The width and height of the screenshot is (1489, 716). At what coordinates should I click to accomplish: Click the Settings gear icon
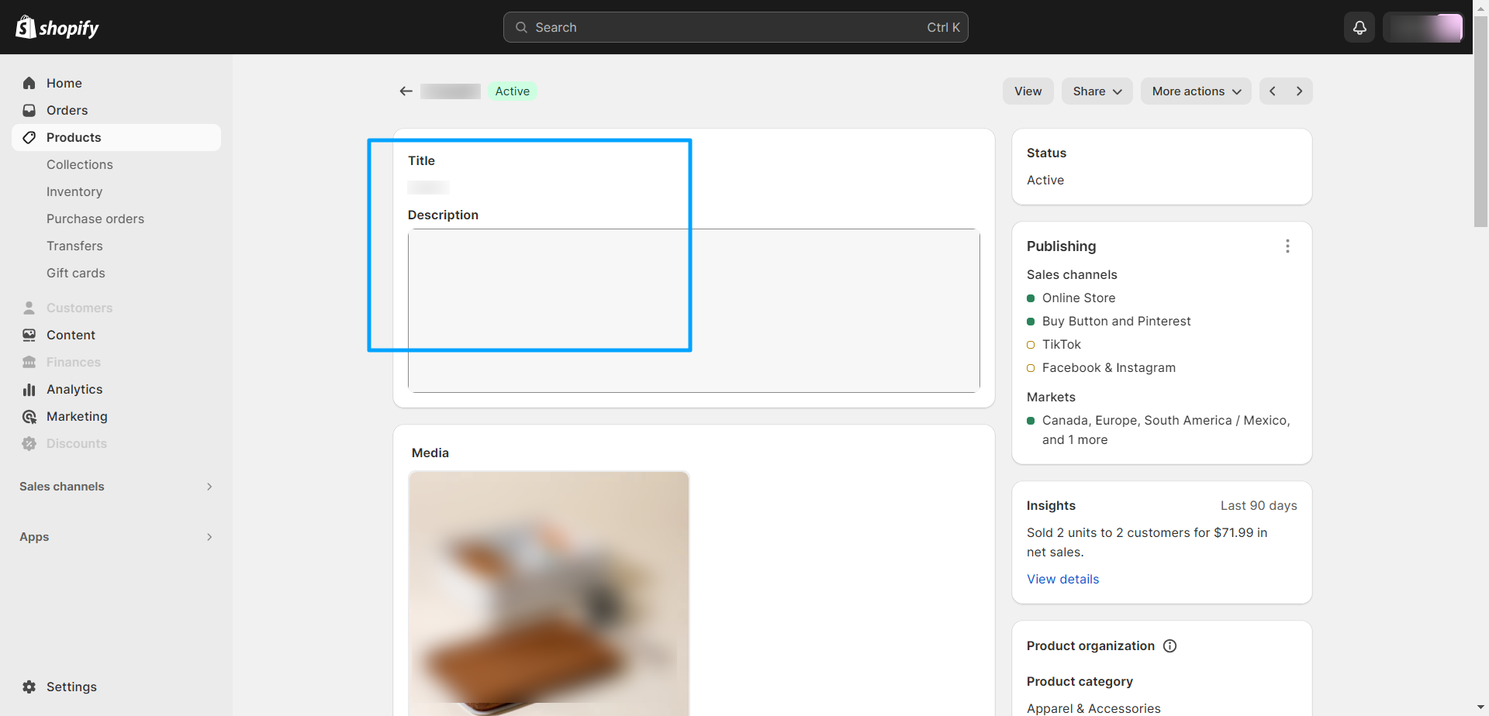coord(29,687)
